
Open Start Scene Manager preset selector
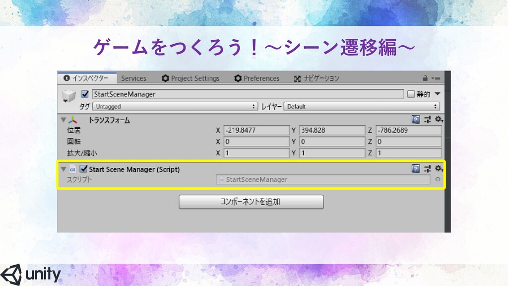point(427,169)
